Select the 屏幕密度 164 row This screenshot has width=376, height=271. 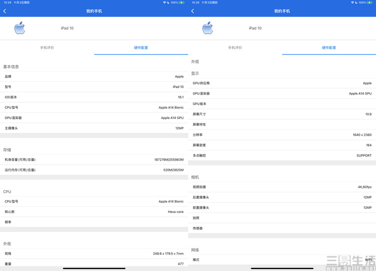282,145
